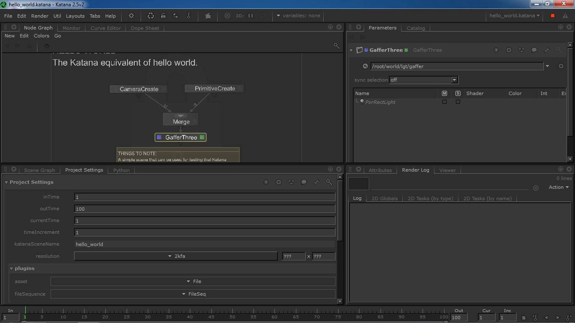The height and width of the screenshot is (323, 575).
Task: Click the revert arrow icon before the gaffer path
Action: [x=365, y=66]
